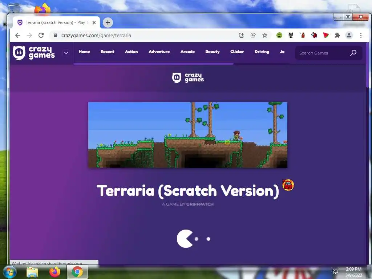This screenshot has width=372, height=279.
Task: Click the Chrome taskbar button
Action: pyautogui.click(x=77, y=272)
